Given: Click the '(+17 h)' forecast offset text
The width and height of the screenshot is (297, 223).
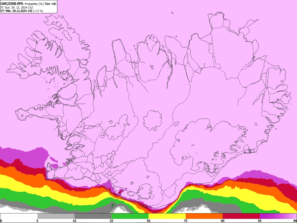Looking at the screenshot, I should (x=38, y=11).
